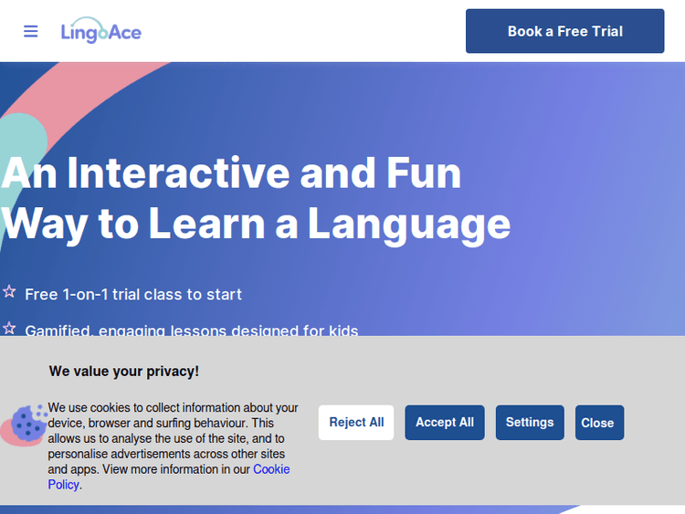
Task: Open the Cookie Policy link
Action: tap(270, 469)
